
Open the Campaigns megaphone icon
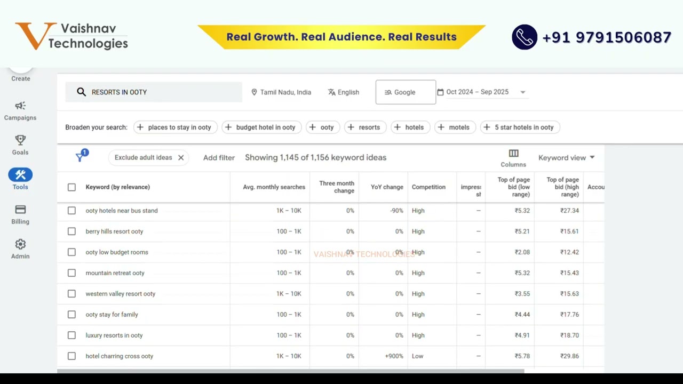(20, 106)
